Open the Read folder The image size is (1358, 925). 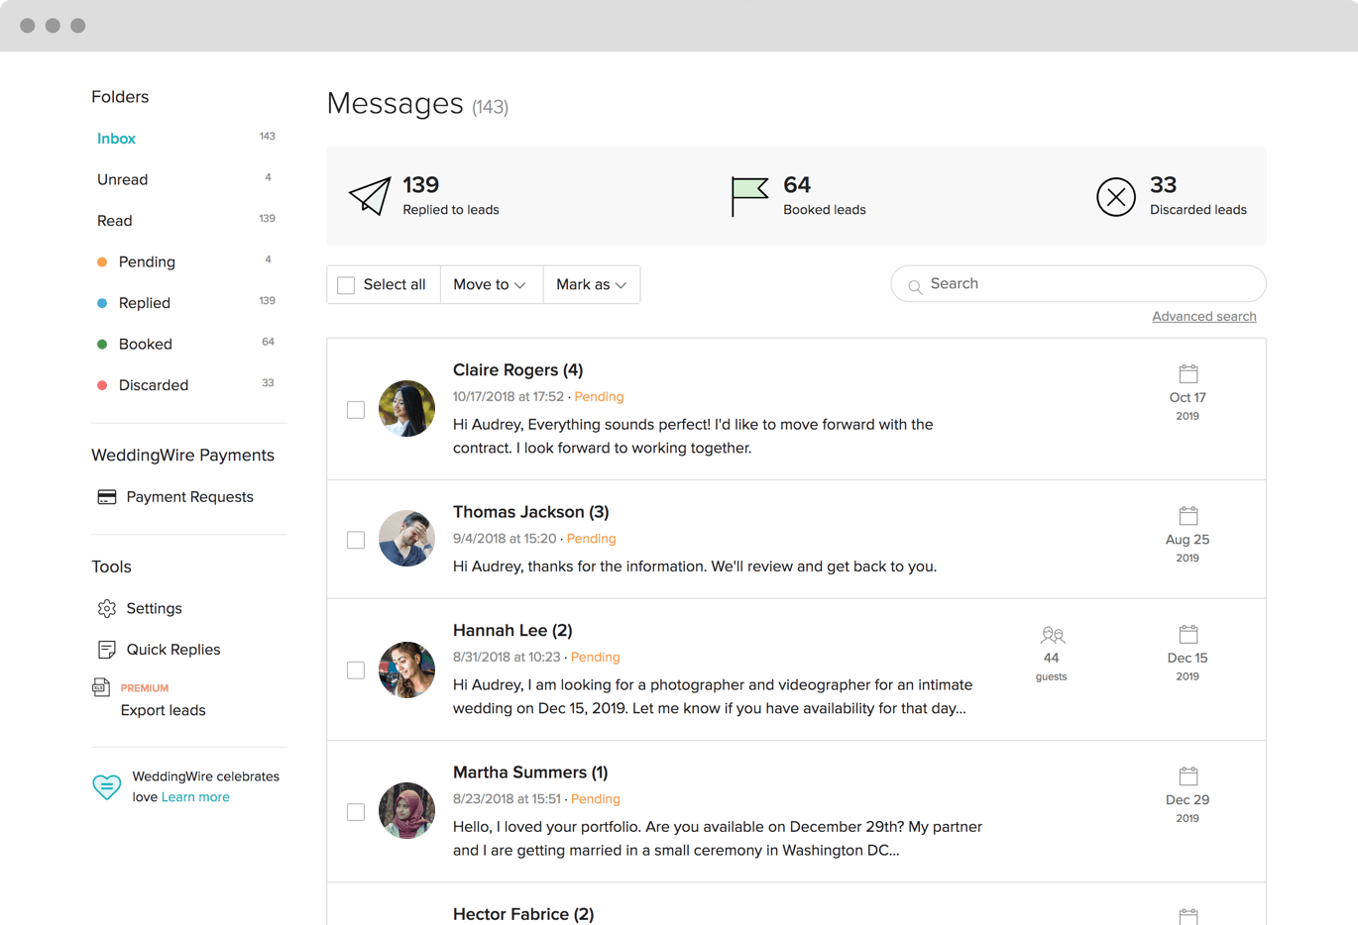(114, 221)
